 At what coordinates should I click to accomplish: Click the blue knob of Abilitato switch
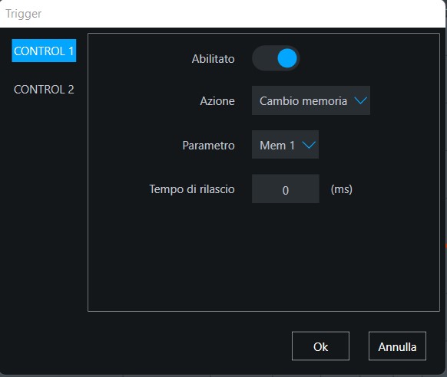(287, 58)
